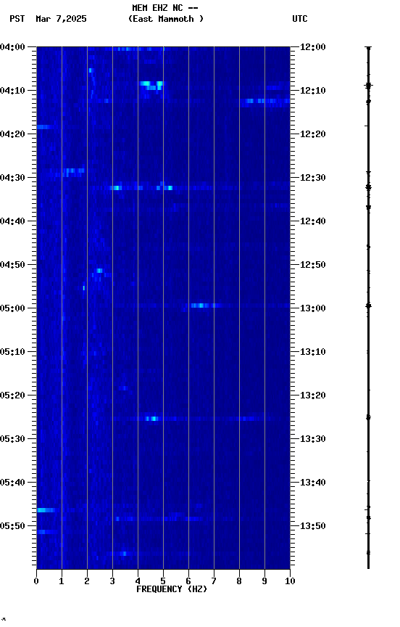Viewport: 400px width, 627px height.
Task: Click the frequency axis tick label '3'
Action: (x=112, y=581)
